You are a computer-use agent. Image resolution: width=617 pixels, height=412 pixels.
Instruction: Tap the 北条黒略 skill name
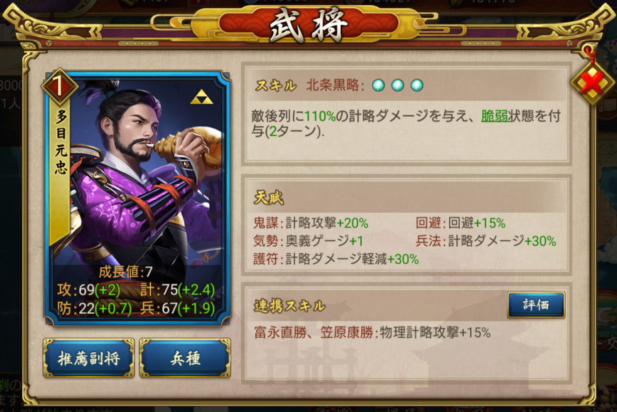(335, 85)
